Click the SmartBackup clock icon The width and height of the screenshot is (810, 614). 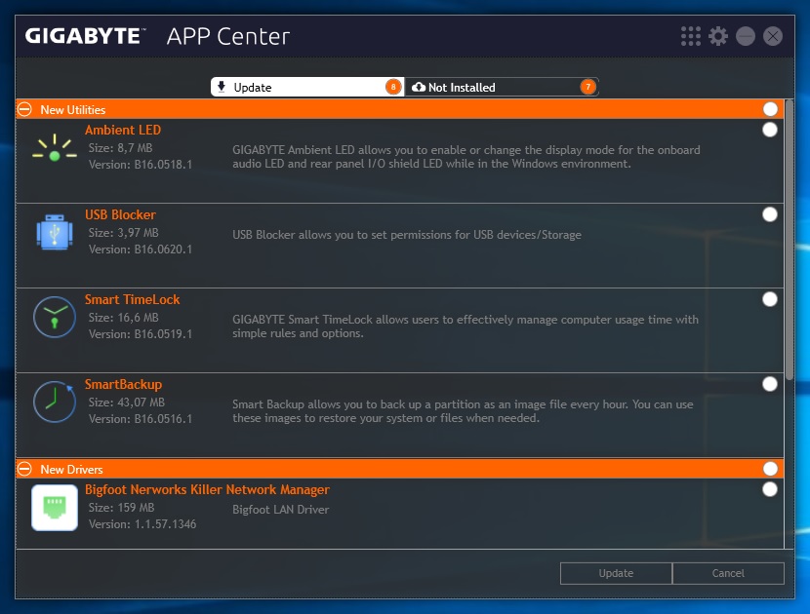pos(55,402)
